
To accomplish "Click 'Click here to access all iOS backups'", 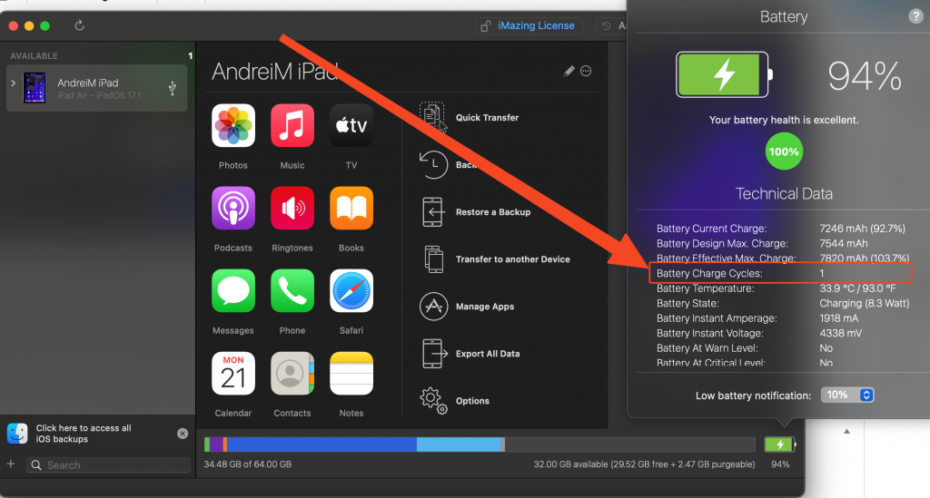I will pos(84,434).
